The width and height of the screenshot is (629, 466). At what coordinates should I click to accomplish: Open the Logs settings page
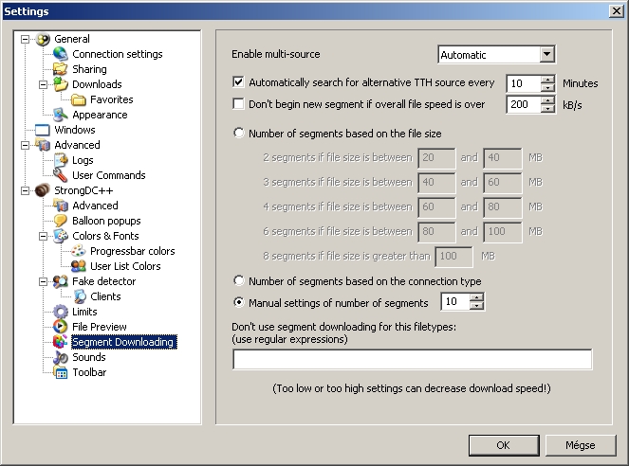[83, 160]
